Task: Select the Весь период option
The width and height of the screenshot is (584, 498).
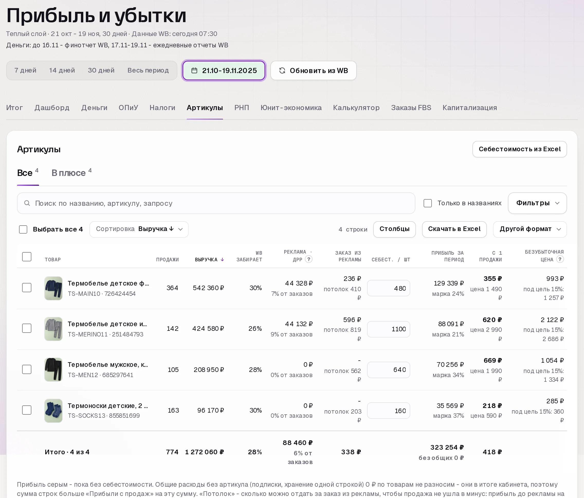Action: (x=148, y=70)
